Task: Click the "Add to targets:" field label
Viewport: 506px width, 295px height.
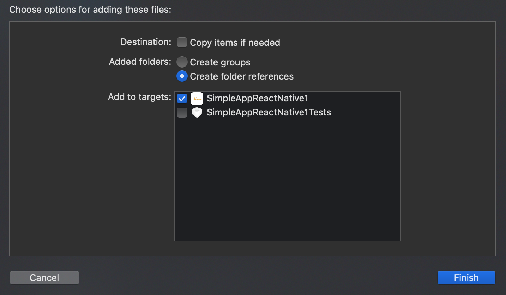Action: 139,97
